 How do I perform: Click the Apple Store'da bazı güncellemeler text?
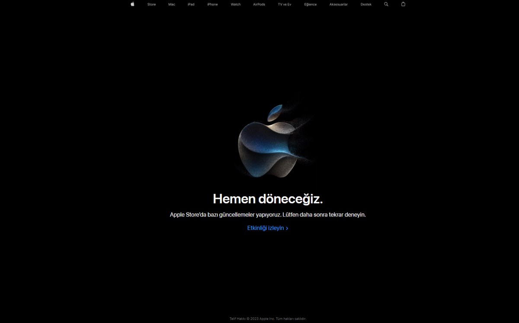click(268, 214)
